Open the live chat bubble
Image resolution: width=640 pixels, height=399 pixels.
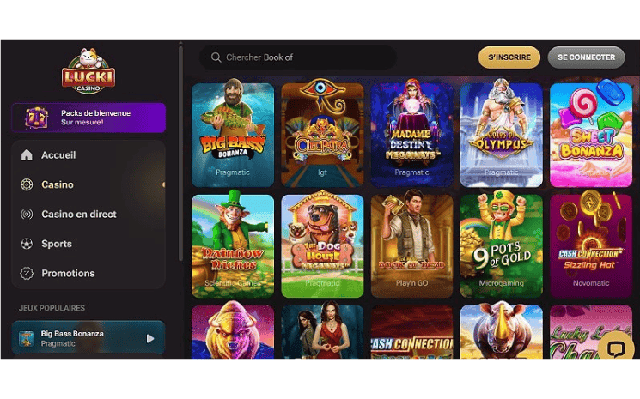click(x=616, y=348)
